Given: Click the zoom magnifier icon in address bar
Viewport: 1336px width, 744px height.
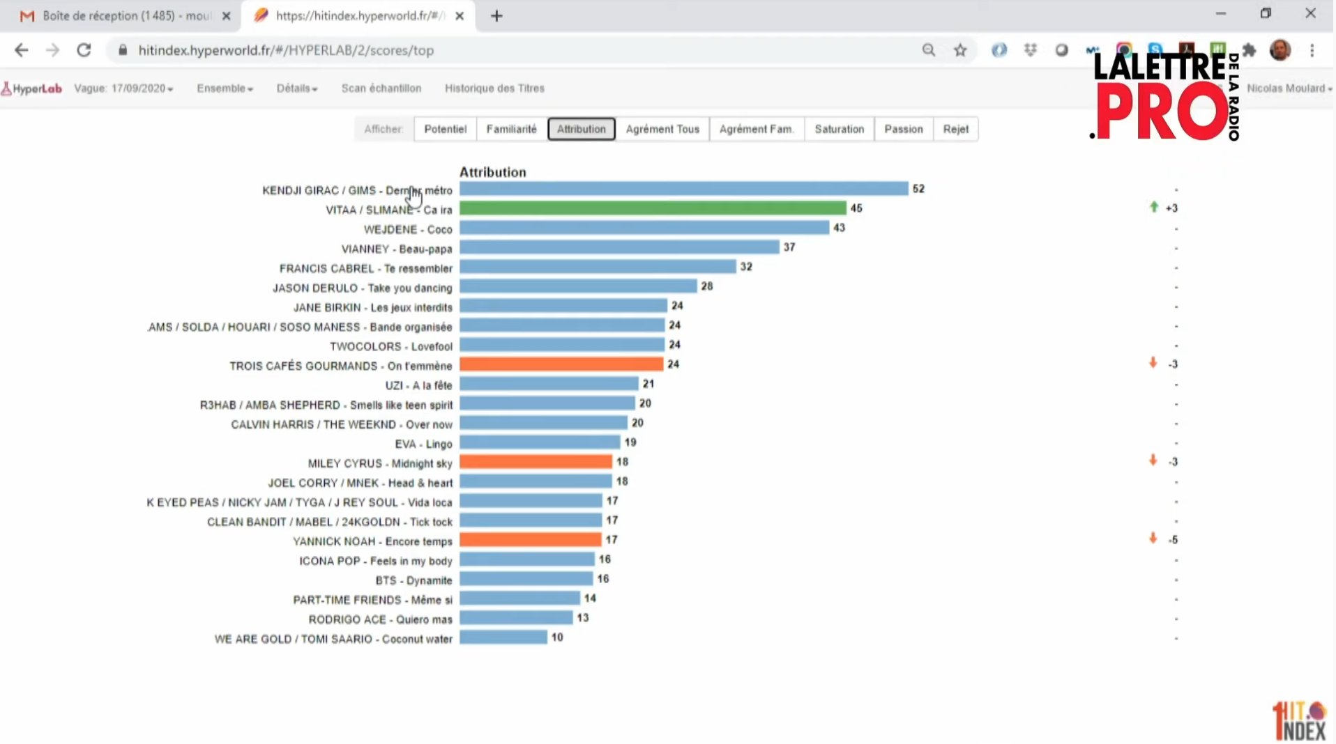Looking at the screenshot, I should [x=928, y=50].
